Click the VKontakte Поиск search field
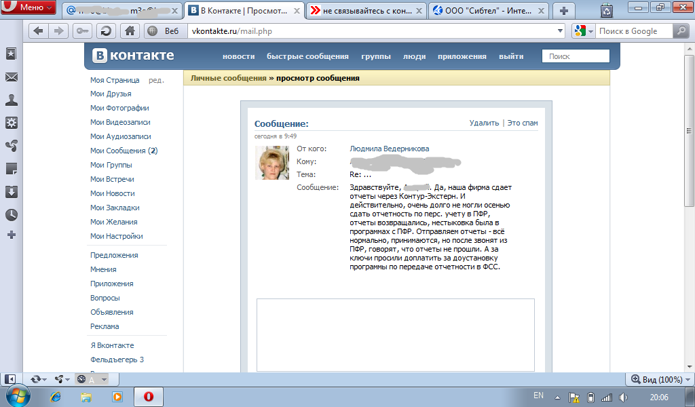Image resolution: width=695 pixels, height=407 pixels. [x=576, y=56]
